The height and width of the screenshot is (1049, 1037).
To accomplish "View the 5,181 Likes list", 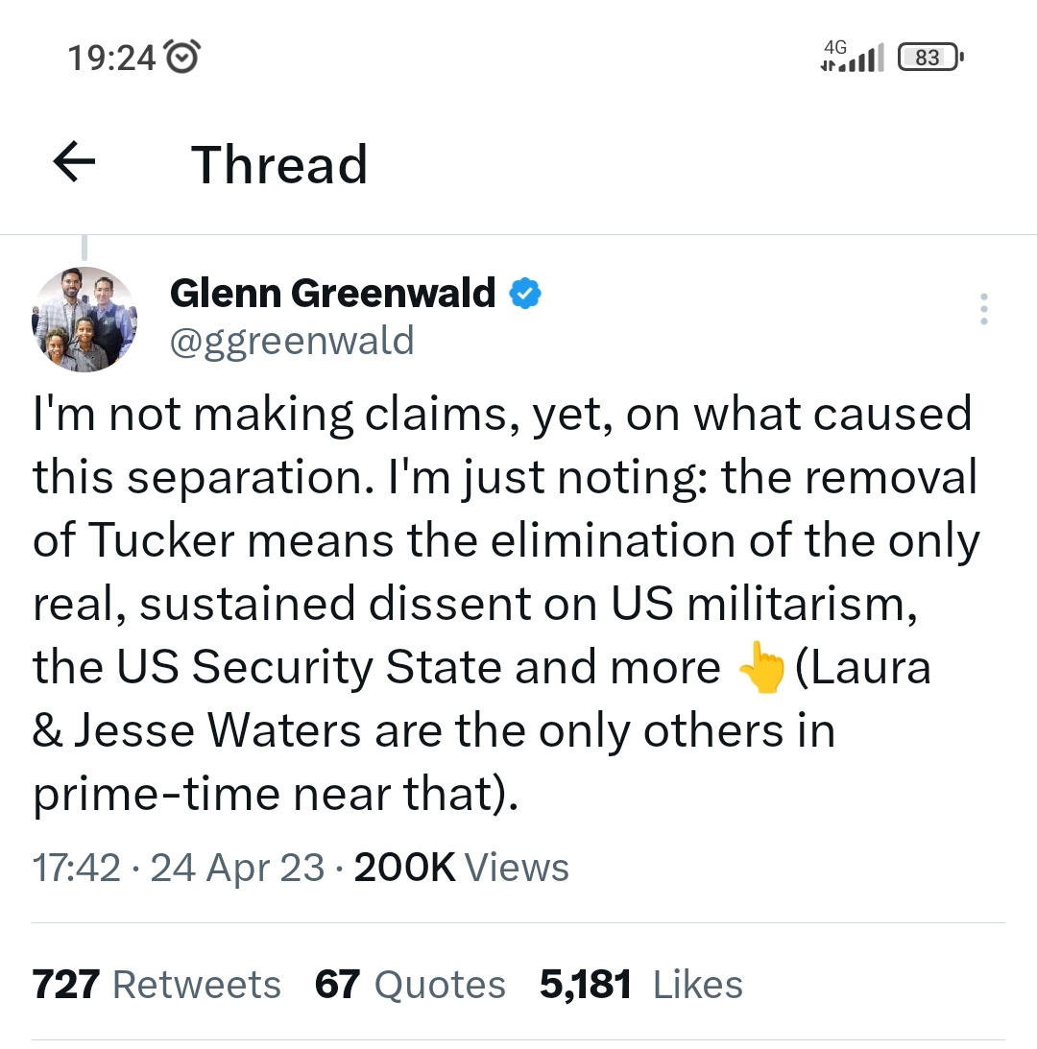I will (x=640, y=985).
